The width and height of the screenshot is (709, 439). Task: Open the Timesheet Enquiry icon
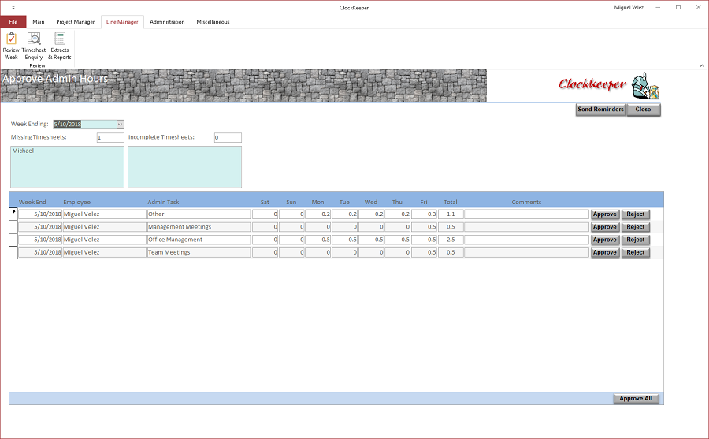(34, 46)
